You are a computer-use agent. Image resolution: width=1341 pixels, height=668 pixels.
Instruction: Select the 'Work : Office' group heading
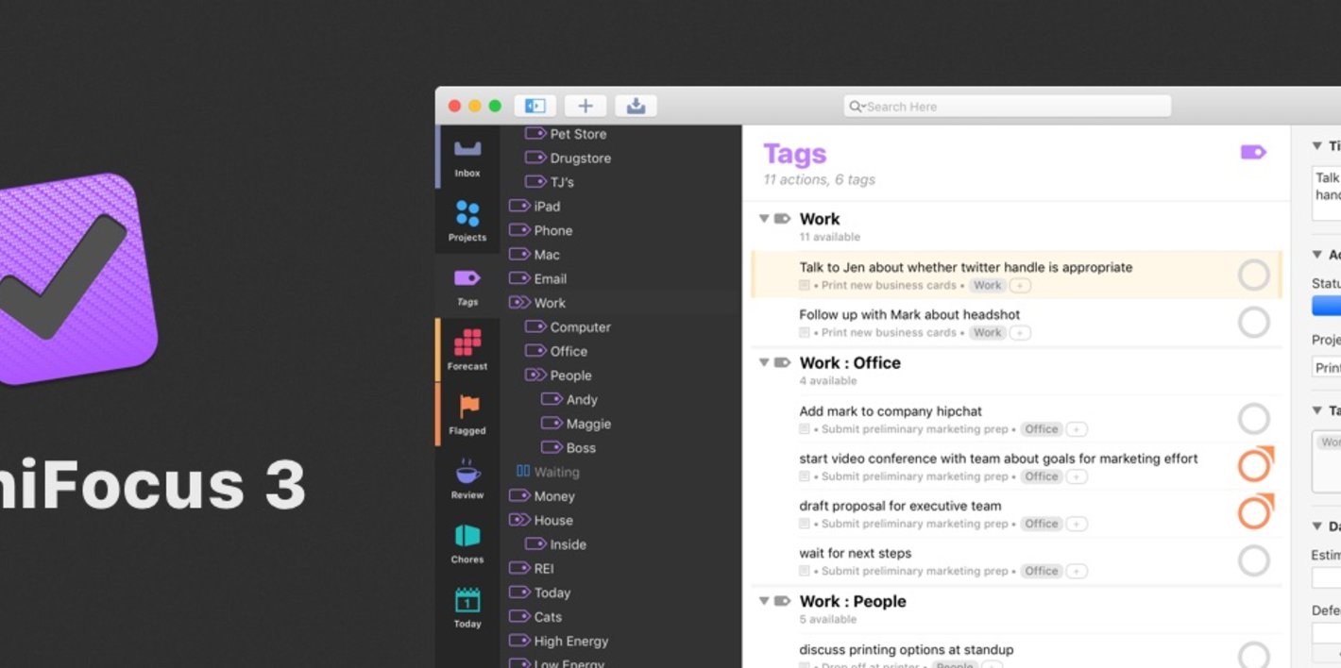point(850,363)
